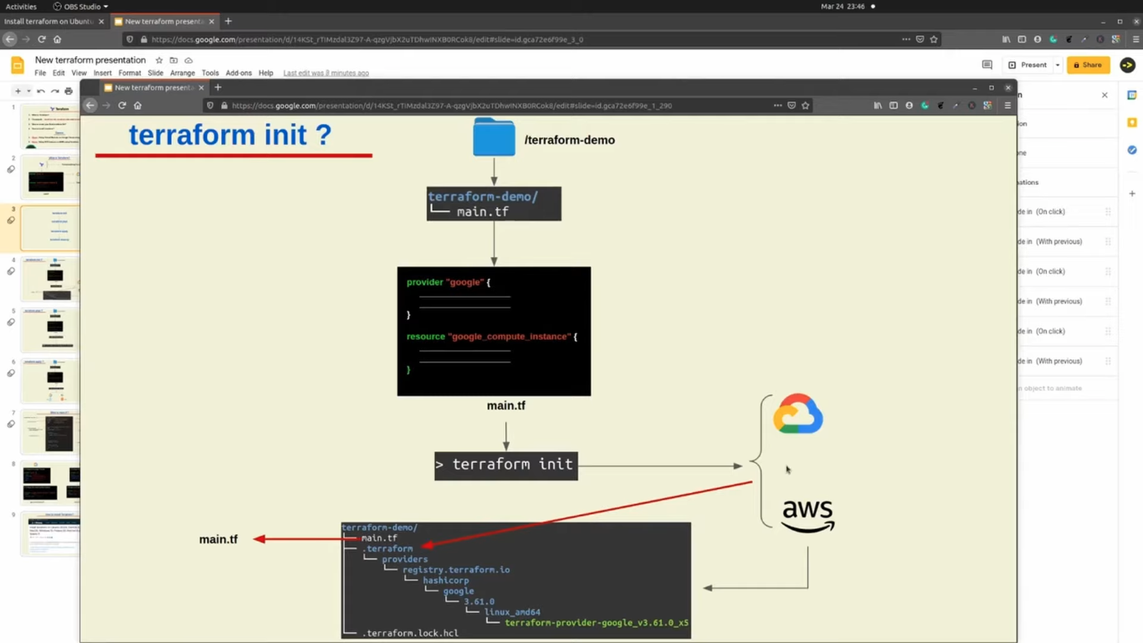Open Google Calendar from the side panel

coord(1132,95)
